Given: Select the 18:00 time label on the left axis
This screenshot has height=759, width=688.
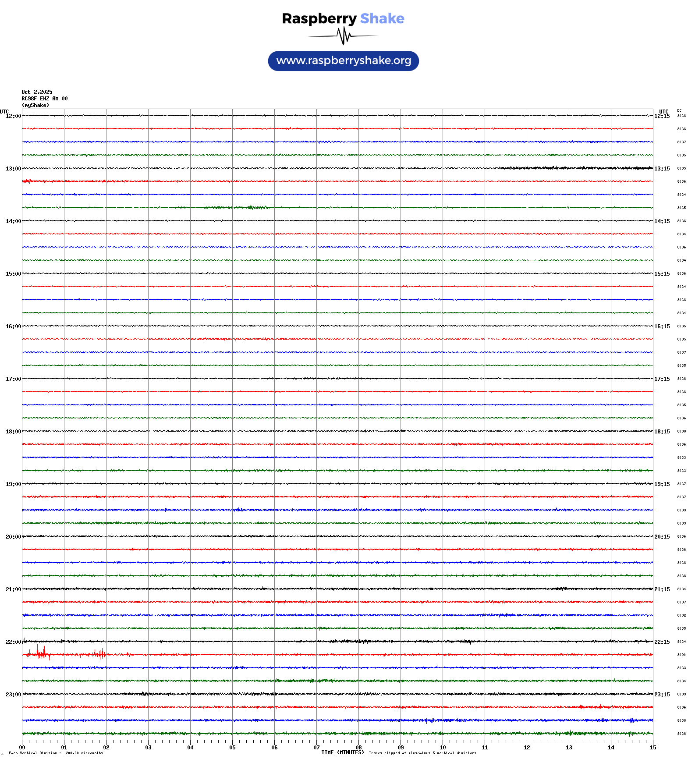Looking at the screenshot, I should coord(13,432).
